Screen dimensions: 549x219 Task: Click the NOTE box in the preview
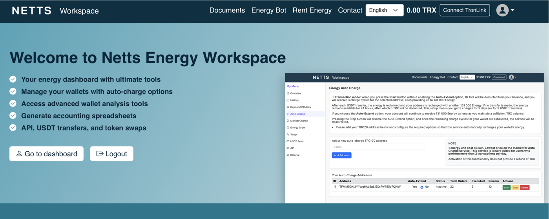point(492,152)
